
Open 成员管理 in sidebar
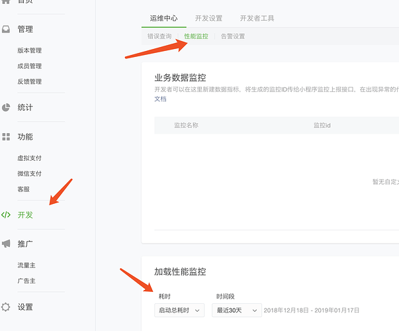(x=29, y=66)
